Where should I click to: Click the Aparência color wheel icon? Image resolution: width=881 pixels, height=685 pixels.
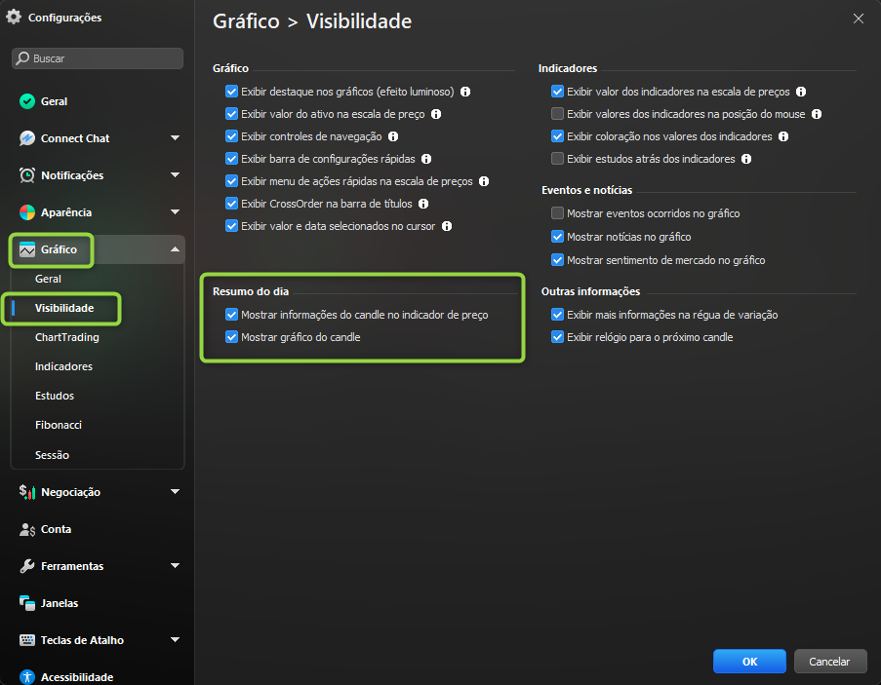pyautogui.click(x=27, y=212)
